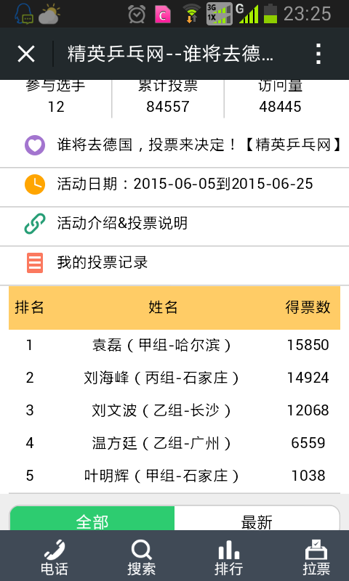Select 刘海峰（丙组-石家庄）entry
349x581 pixels.
pos(174,378)
